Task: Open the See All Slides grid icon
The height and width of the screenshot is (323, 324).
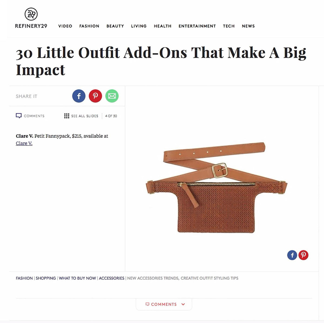Action: pos(67,116)
